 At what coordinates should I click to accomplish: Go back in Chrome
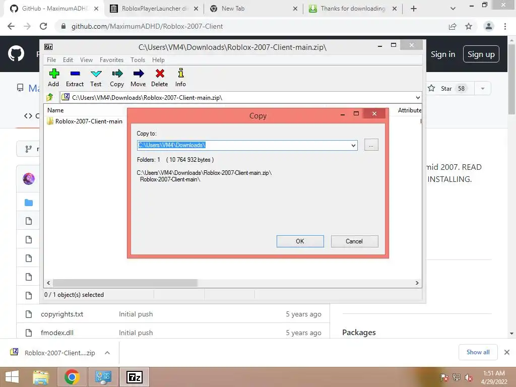click(11, 26)
